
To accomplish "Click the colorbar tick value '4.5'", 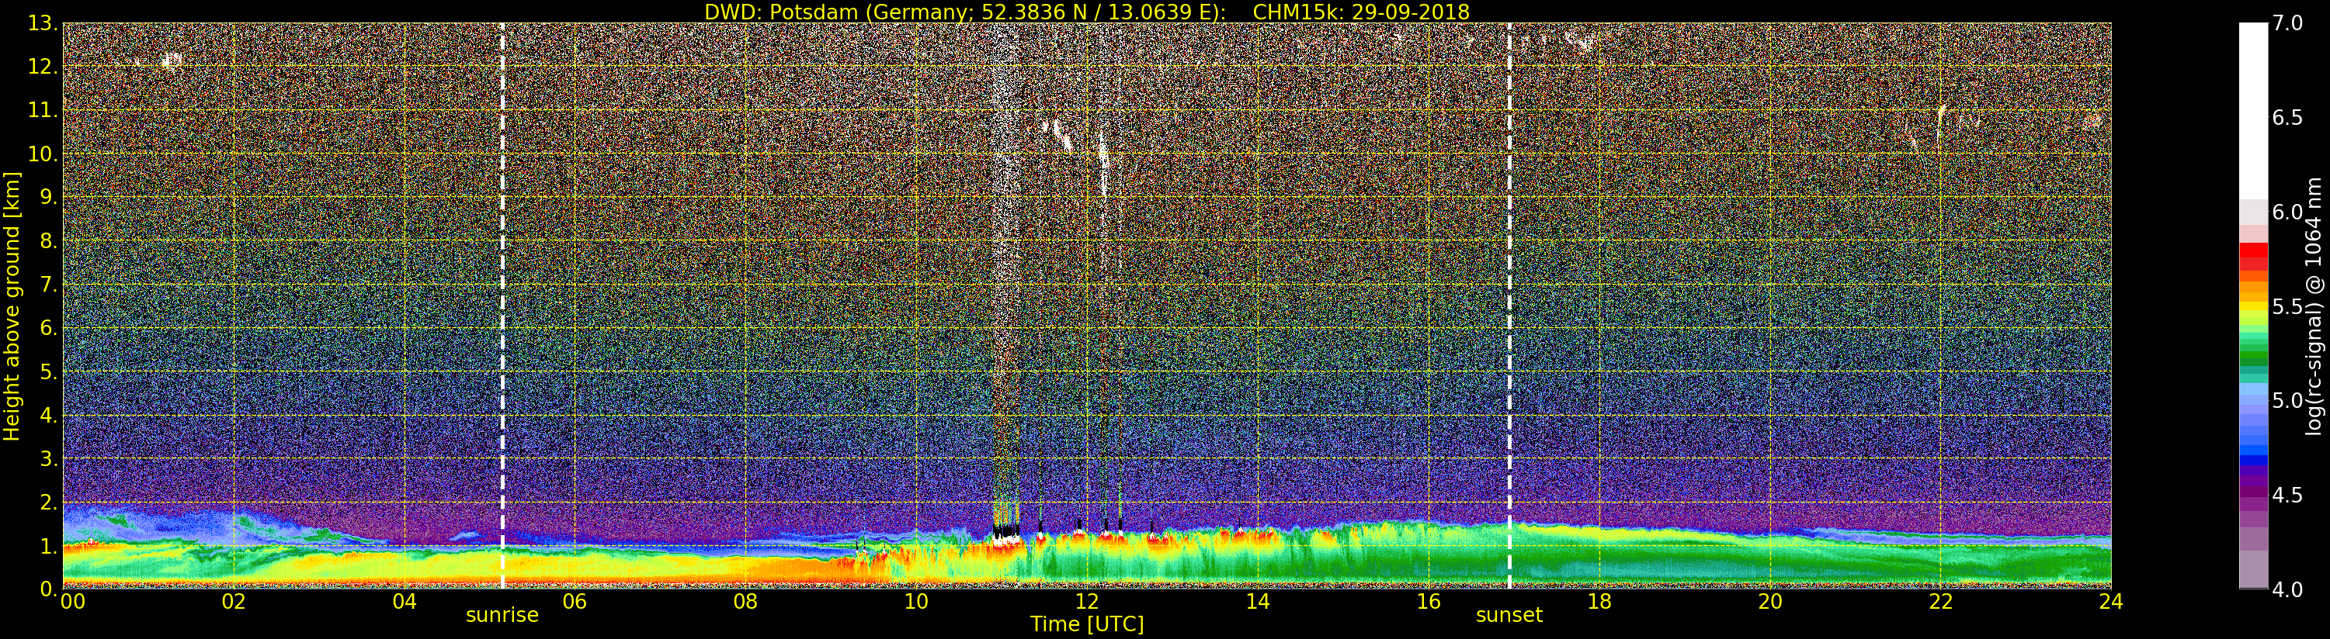I will (2287, 495).
